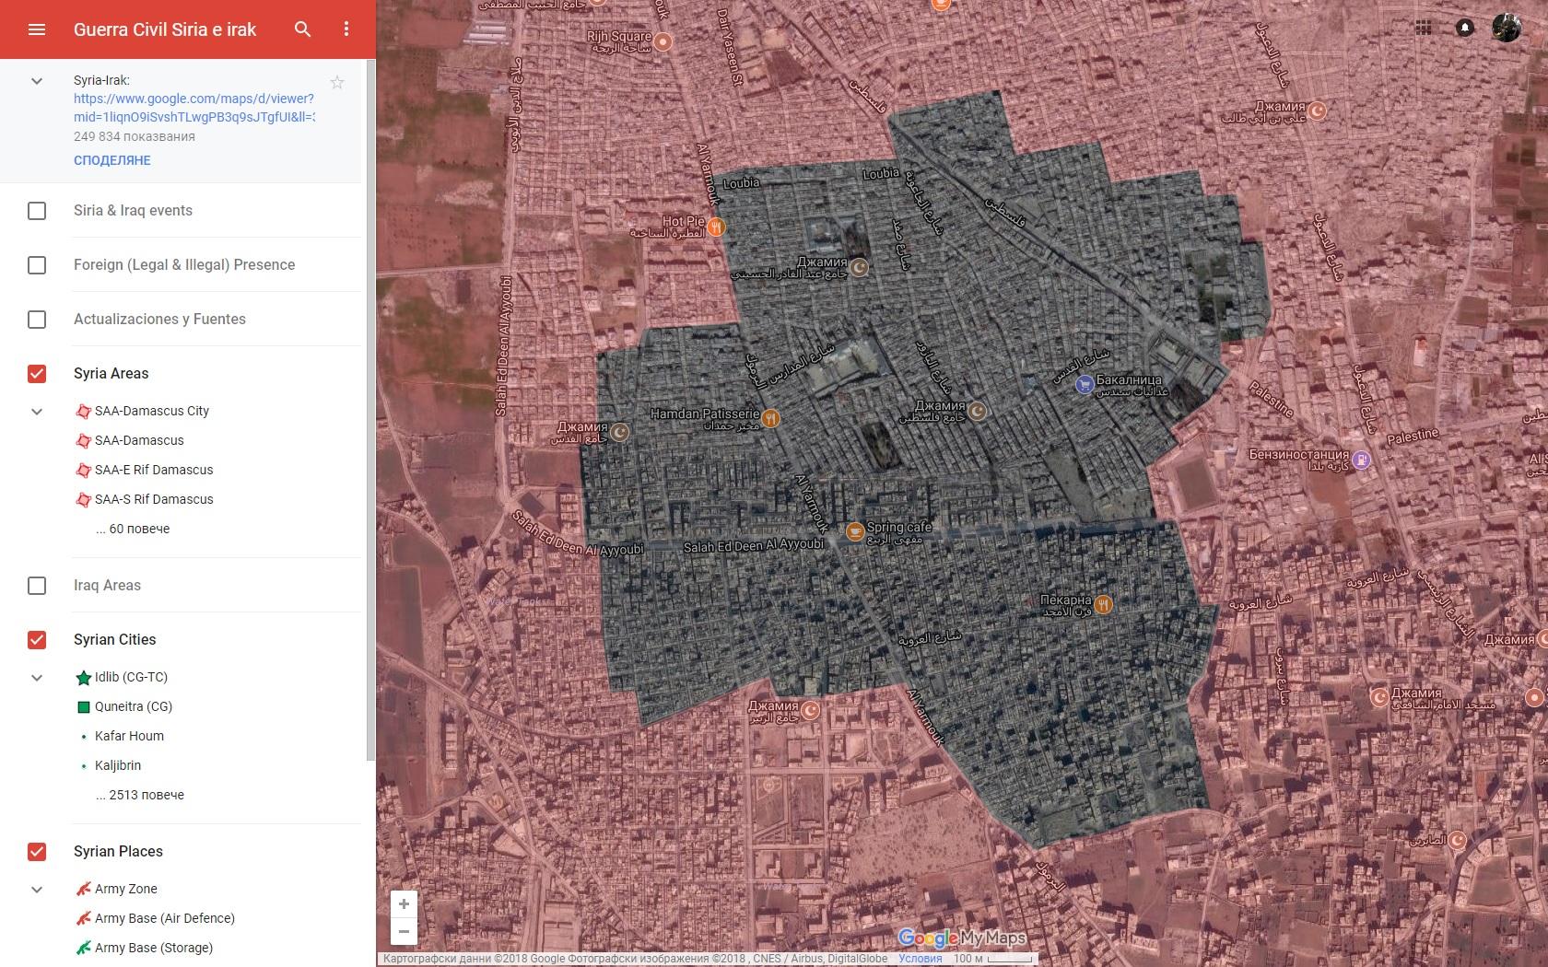
Task: Collapse the Syria Areas layer list
Action: coord(37,412)
